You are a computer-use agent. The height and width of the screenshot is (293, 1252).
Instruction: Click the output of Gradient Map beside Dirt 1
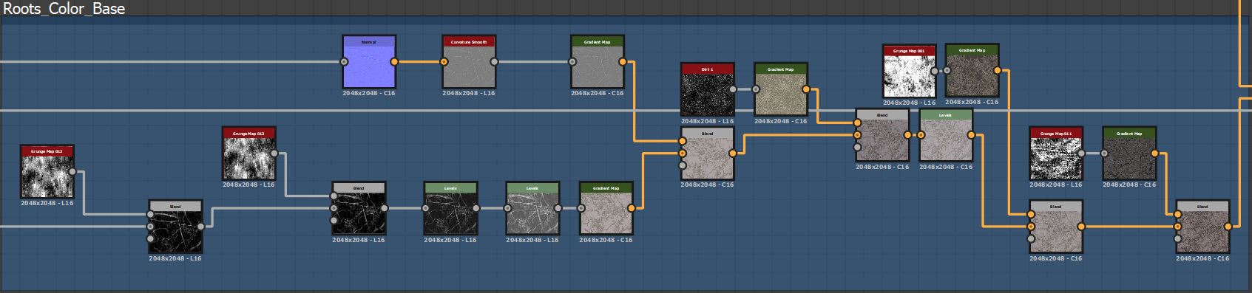pos(806,89)
